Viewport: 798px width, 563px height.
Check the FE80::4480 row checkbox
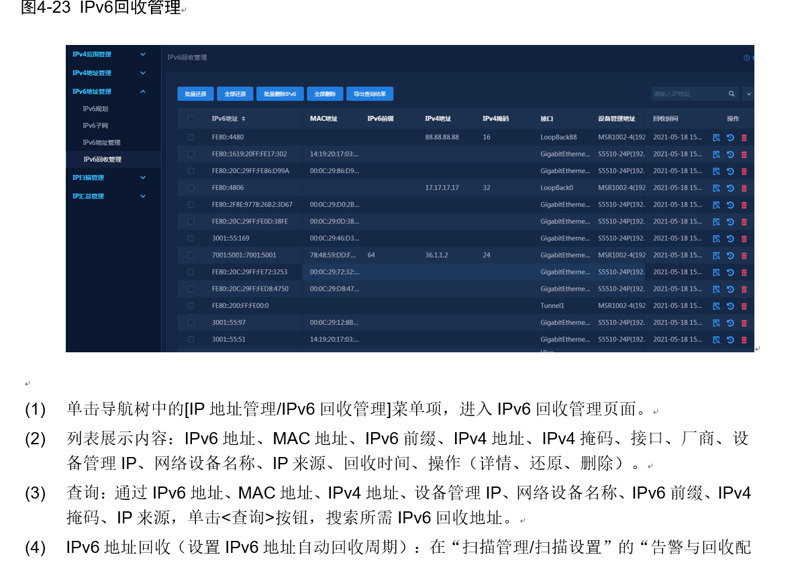pos(191,137)
